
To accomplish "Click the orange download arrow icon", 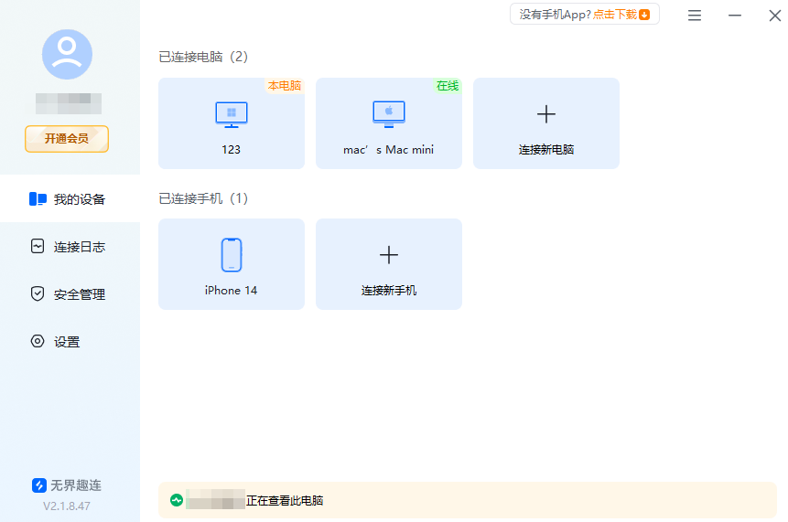I will tap(644, 15).
